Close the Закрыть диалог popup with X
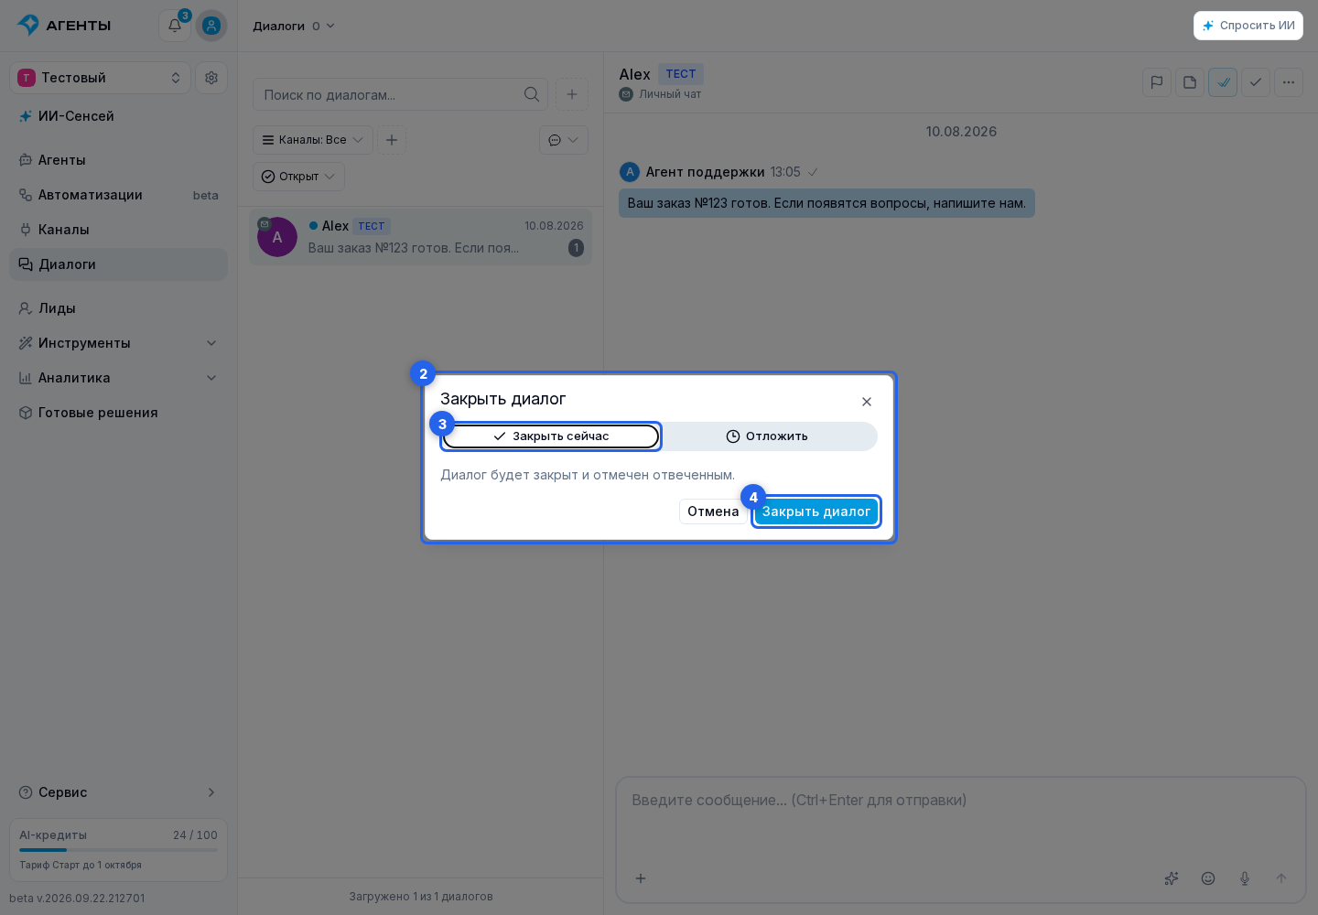The height and width of the screenshot is (915, 1318). tap(867, 402)
